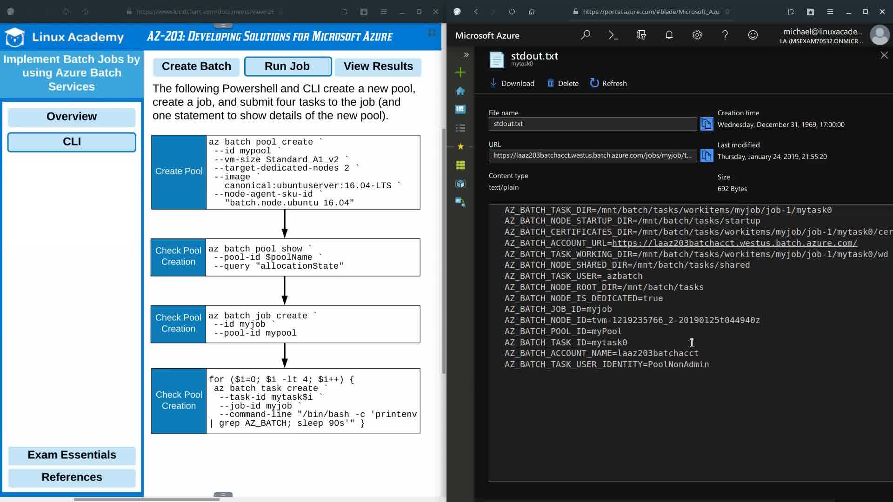Expand the Azure left sidebar menu
This screenshot has width=893, height=502.
click(x=466, y=55)
